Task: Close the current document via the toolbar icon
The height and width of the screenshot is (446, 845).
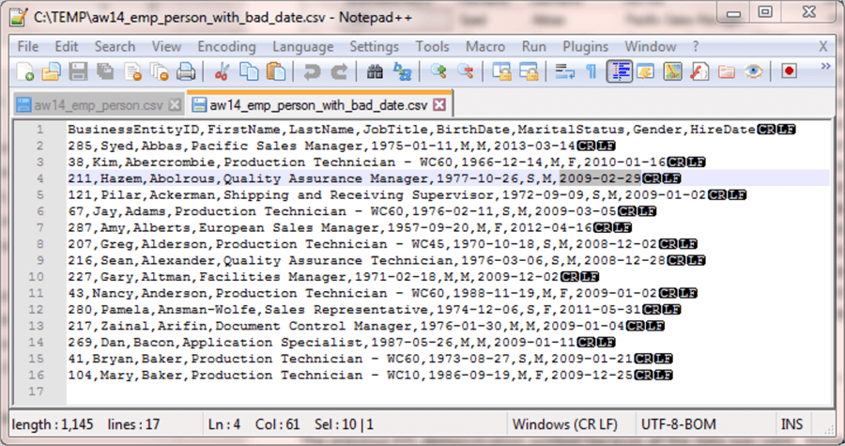Action: (132, 71)
